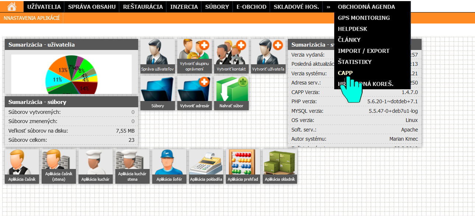Click the Vytvoriť užívateľa icon
This screenshot has height=216, width=475.
pyautogui.click(x=268, y=56)
